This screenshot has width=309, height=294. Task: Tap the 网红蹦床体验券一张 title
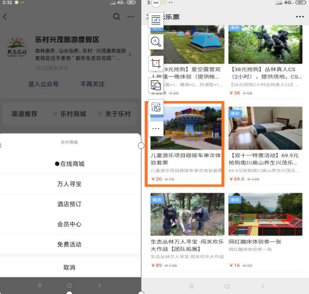click(x=255, y=242)
